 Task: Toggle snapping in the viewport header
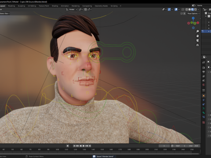(86, 10)
